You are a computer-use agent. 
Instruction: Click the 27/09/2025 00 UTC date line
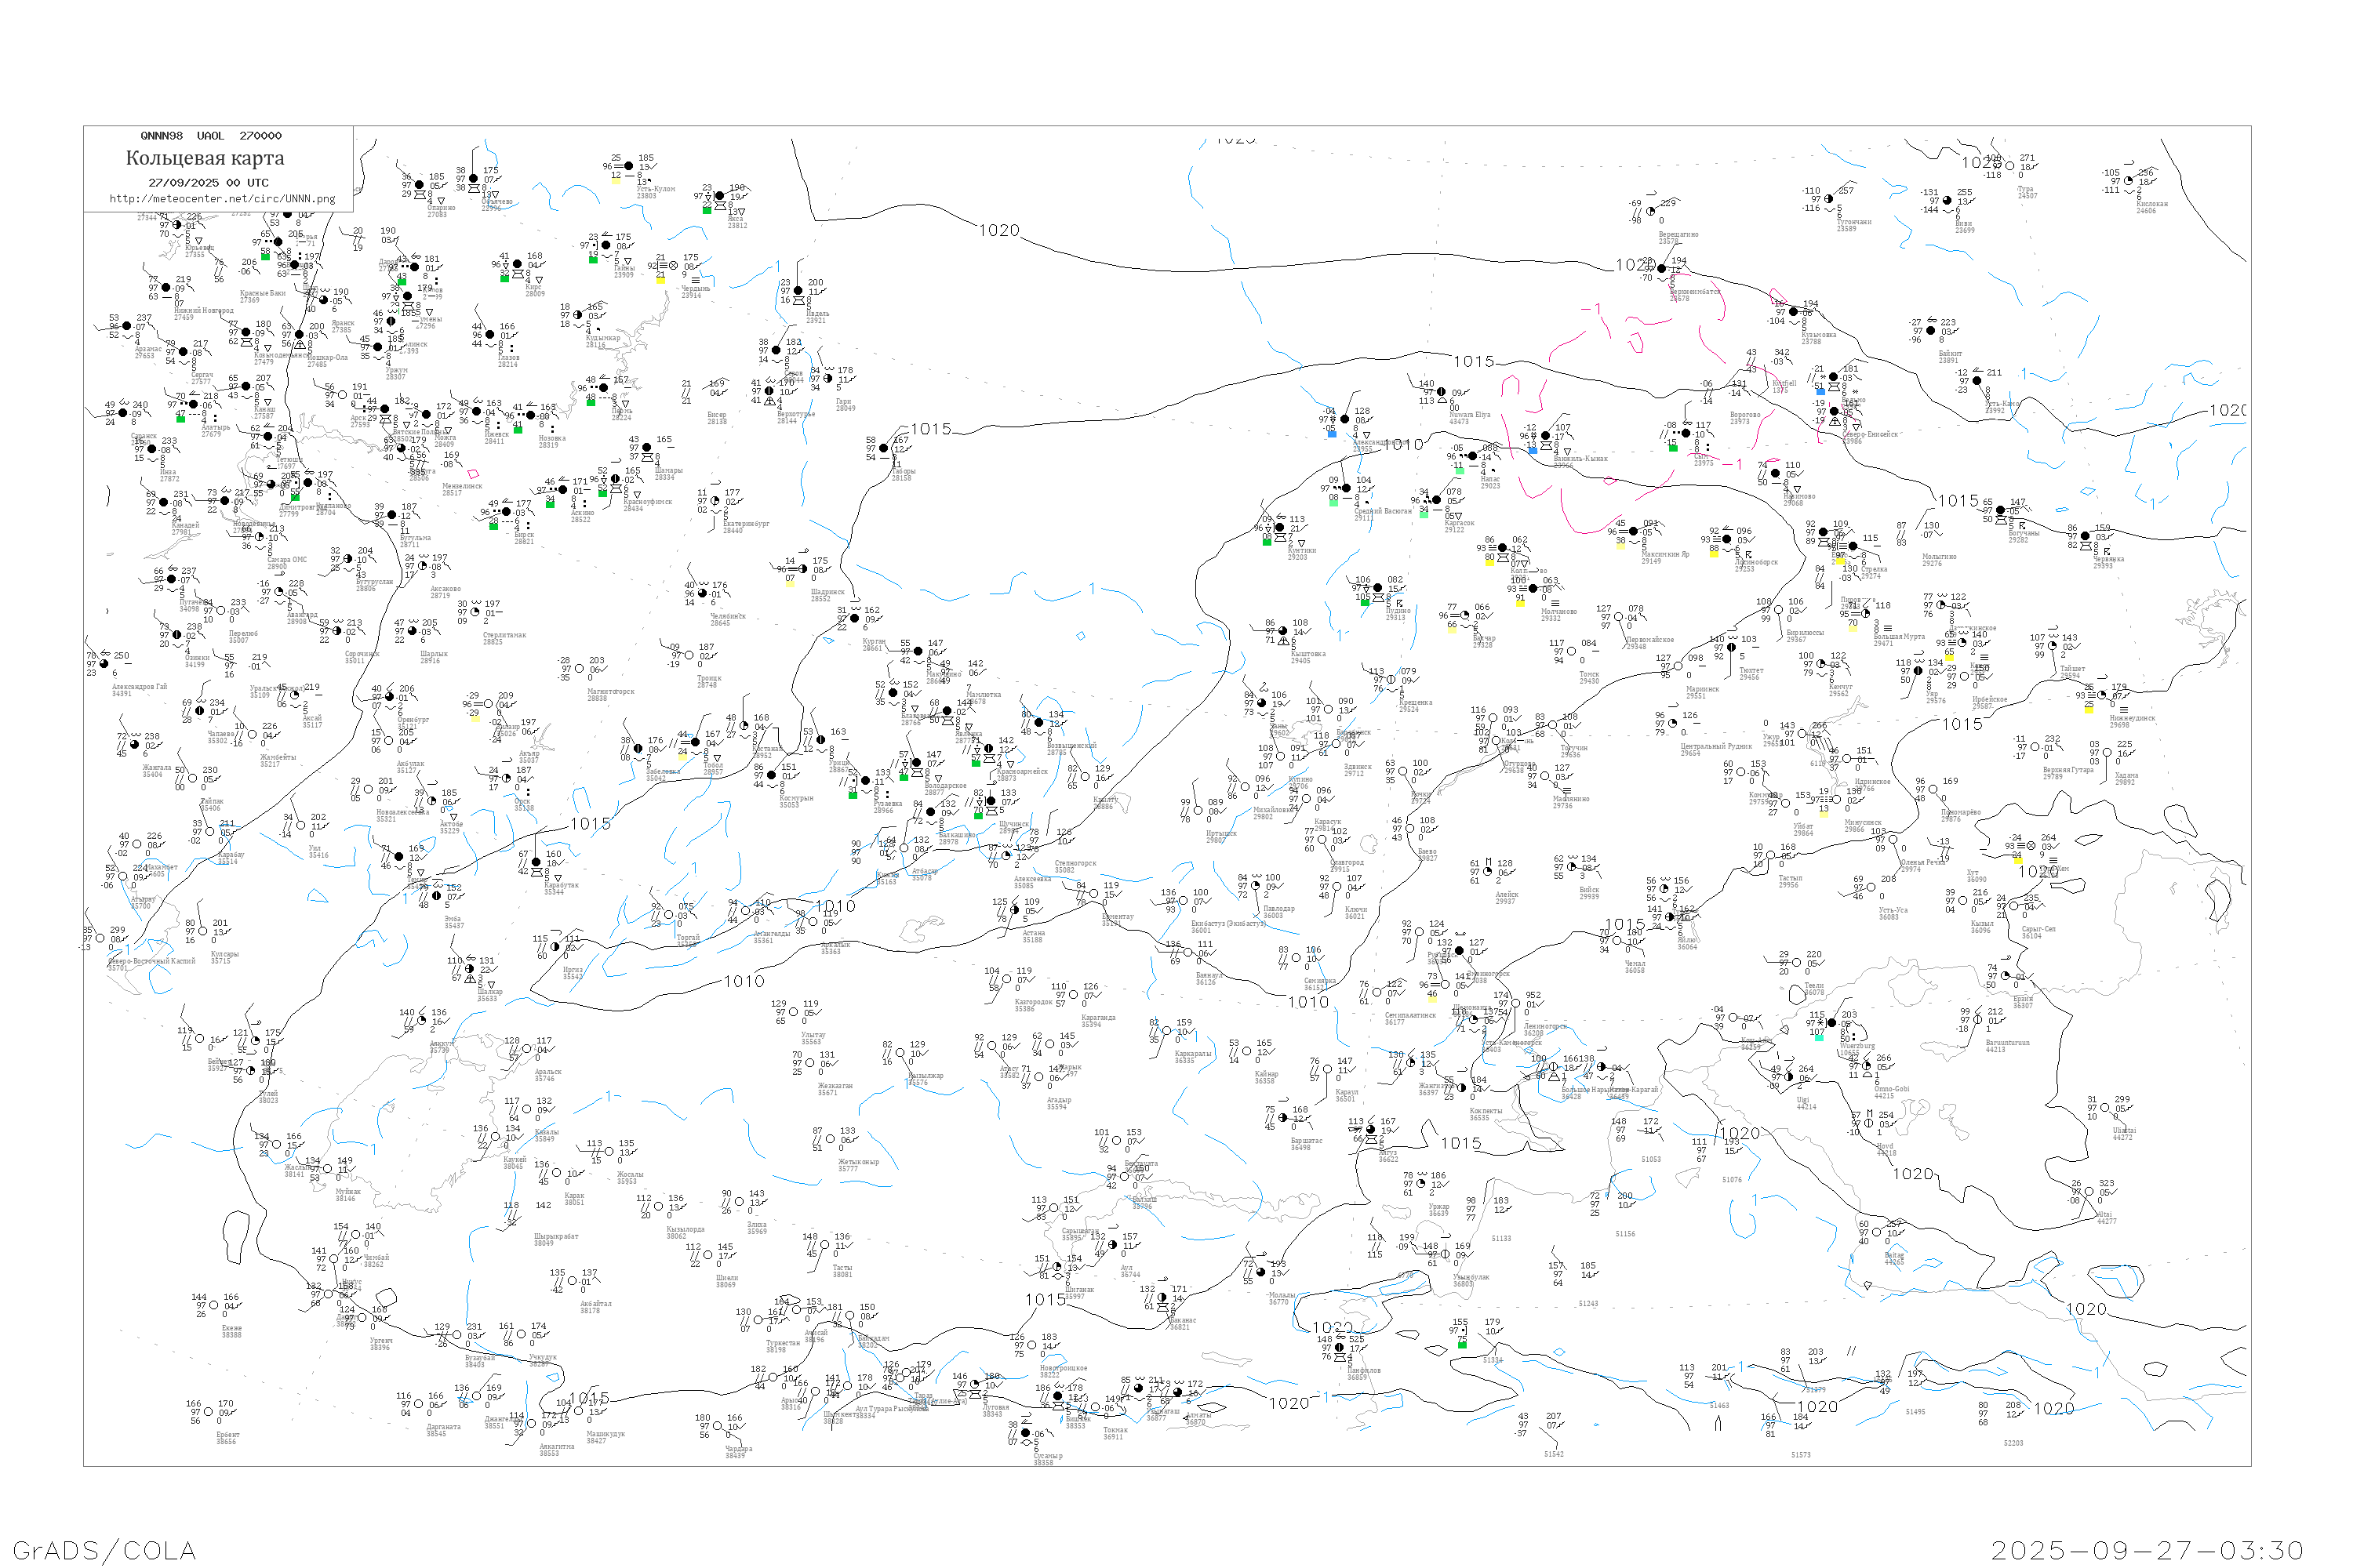pos(208,183)
